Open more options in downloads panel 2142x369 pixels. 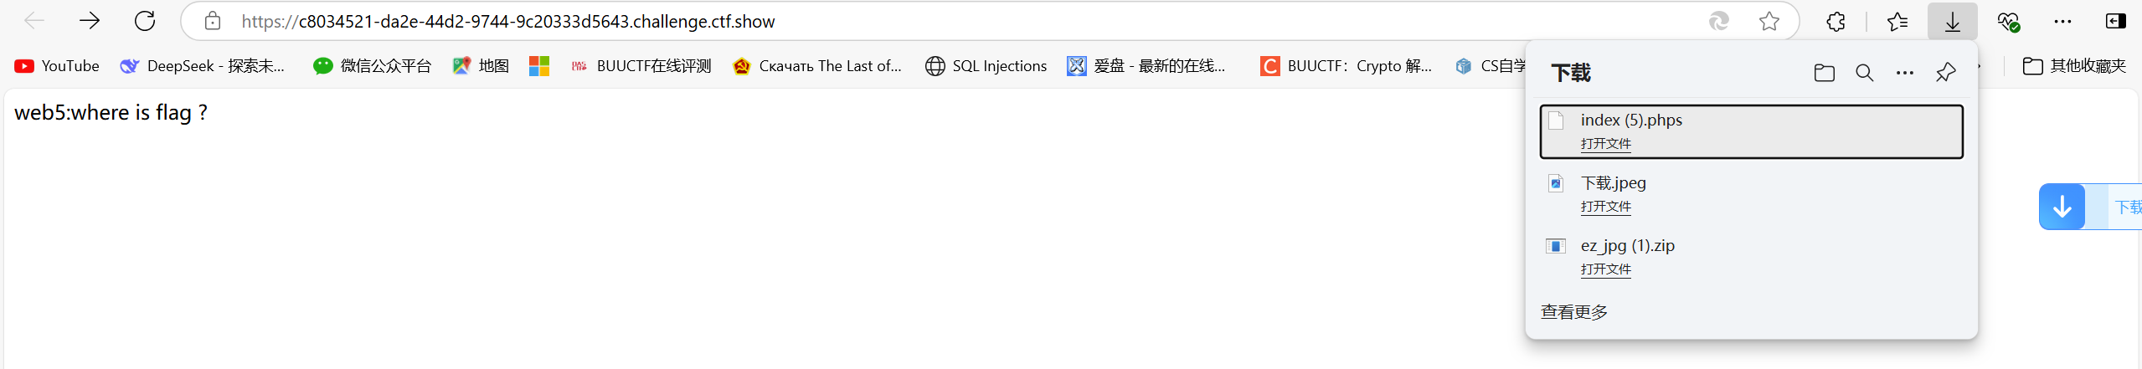(1905, 74)
